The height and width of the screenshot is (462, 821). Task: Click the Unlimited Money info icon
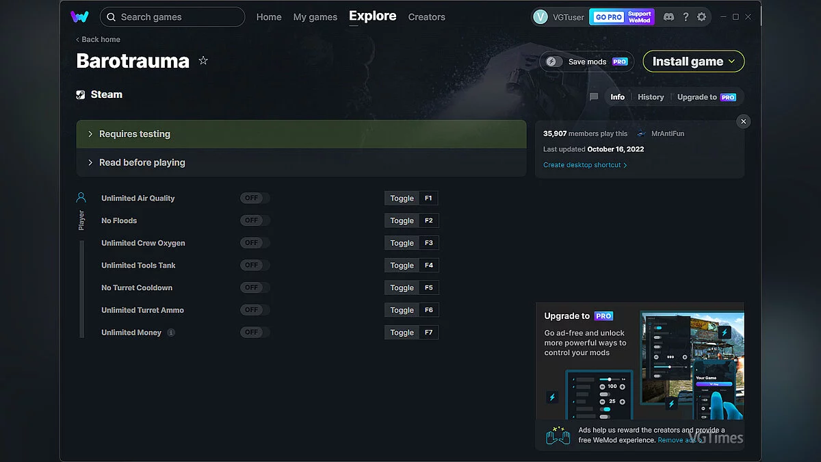coord(171,333)
